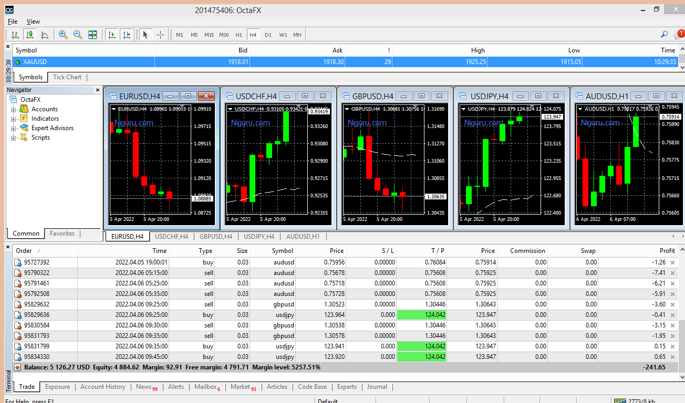
Task: Expand the Expert Advisors tree node
Action: click(13, 128)
